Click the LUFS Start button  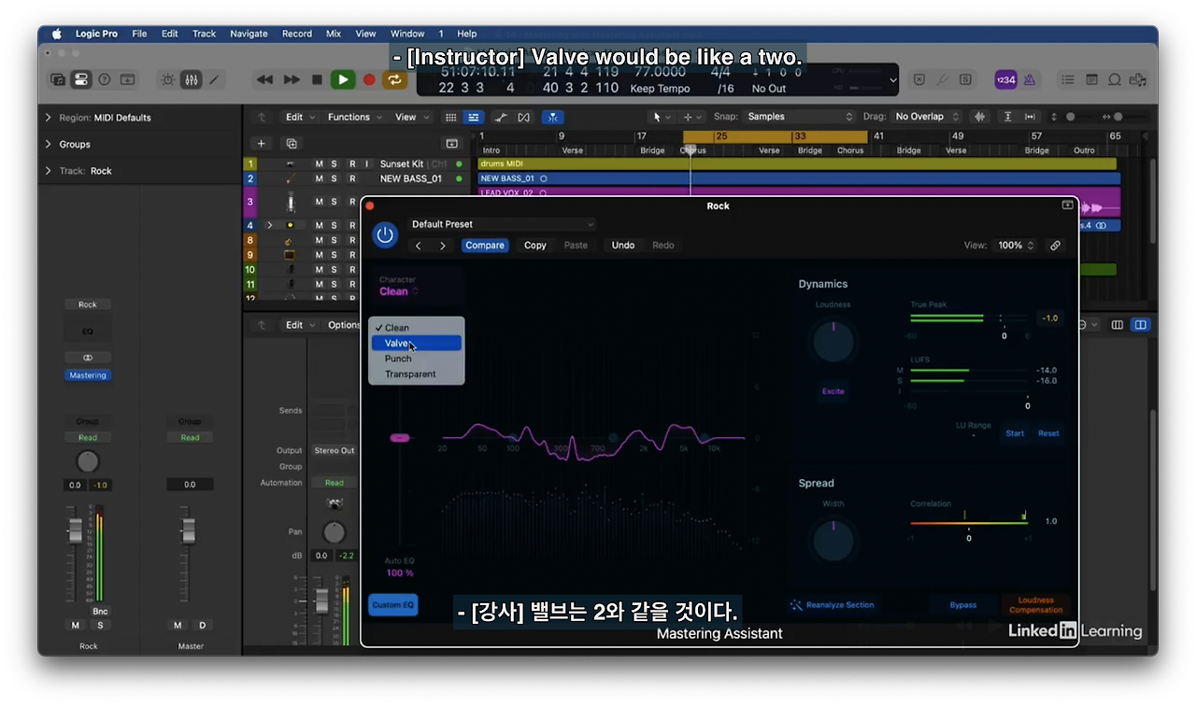[1015, 433]
